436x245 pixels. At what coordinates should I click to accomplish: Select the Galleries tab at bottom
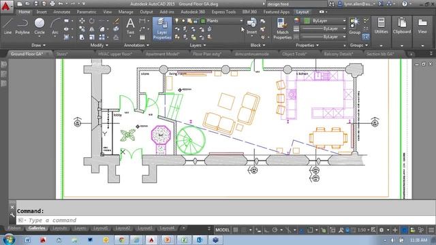37,228
